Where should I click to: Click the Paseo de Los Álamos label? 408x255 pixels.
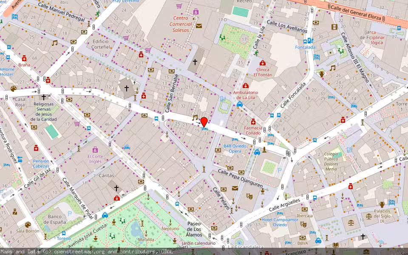point(194,229)
